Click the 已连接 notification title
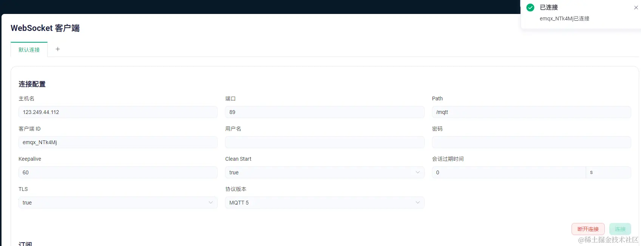The width and height of the screenshot is (641, 246). point(549,8)
